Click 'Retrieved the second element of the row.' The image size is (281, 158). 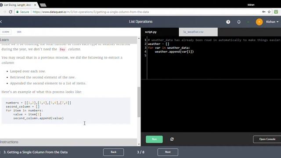43,77
